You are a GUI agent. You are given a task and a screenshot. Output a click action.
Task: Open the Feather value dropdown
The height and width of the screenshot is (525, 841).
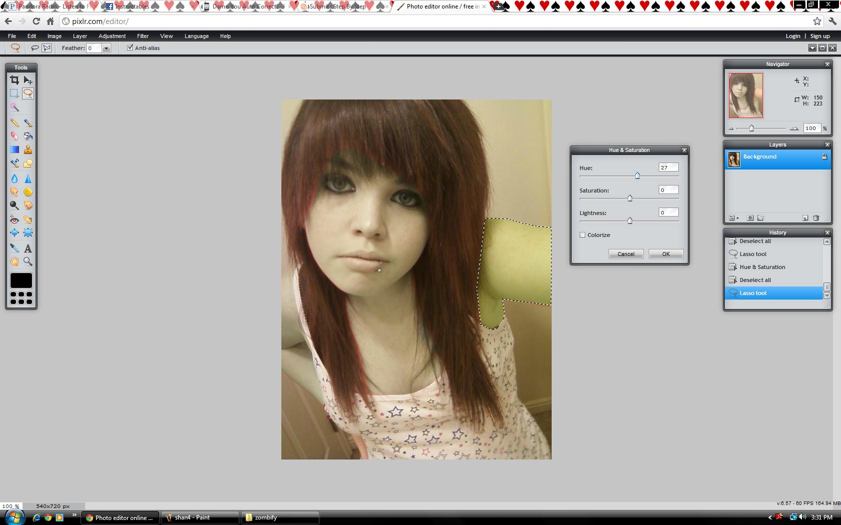click(x=106, y=48)
